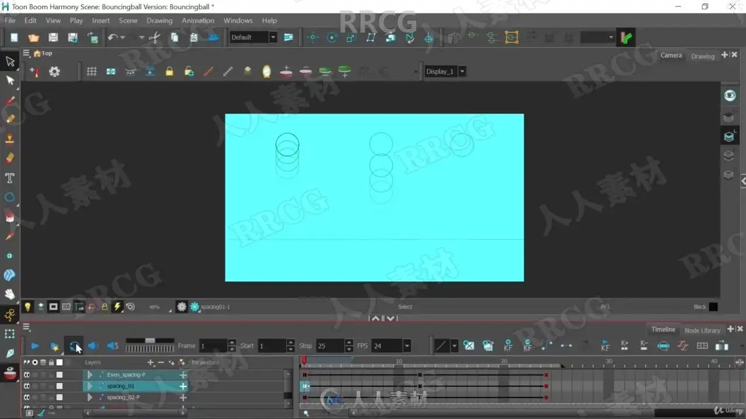Toggle the Sound playback button
The height and width of the screenshot is (419, 746).
click(93, 346)
